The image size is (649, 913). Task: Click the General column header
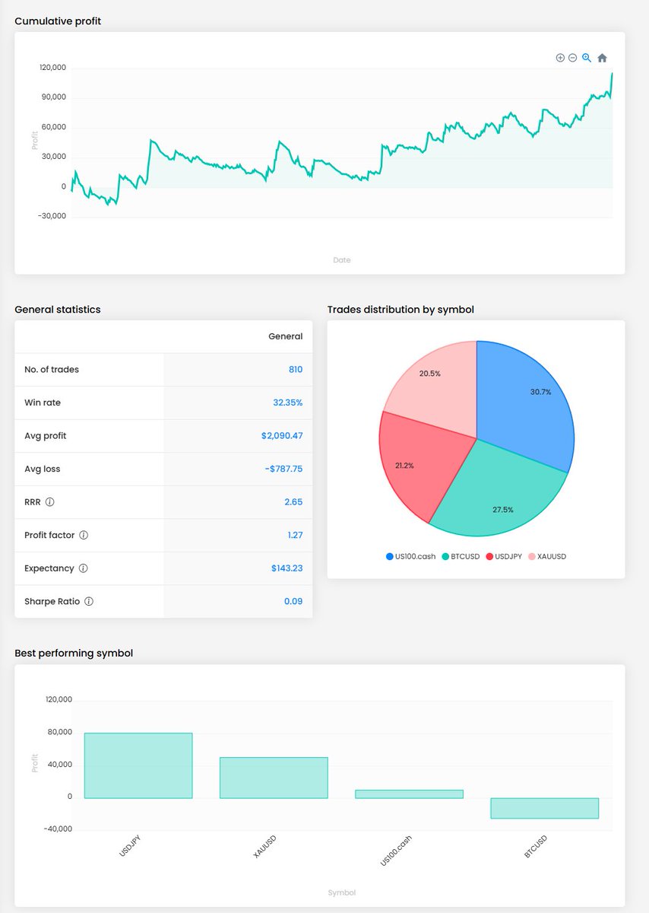pos(286,336)
